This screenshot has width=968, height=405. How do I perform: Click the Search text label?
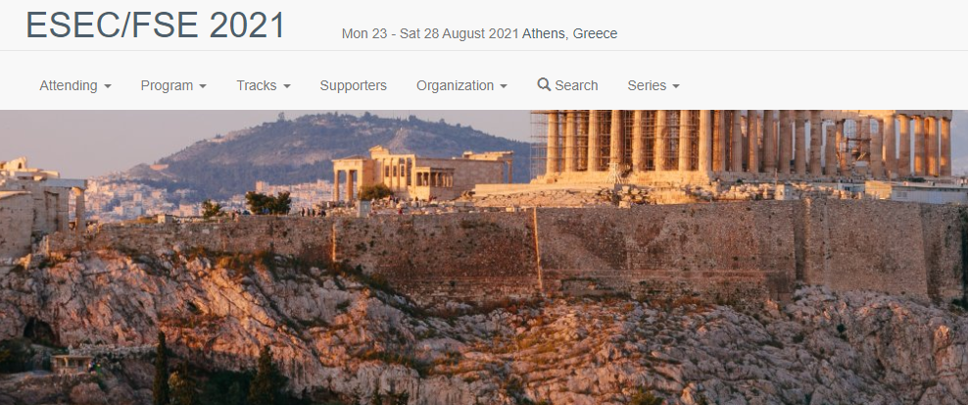pyautogui.click(x=577, y=86)
